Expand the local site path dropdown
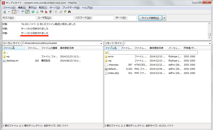Image resolution: width=213 pixels, height=130 pixels. [x=101, y=43]
